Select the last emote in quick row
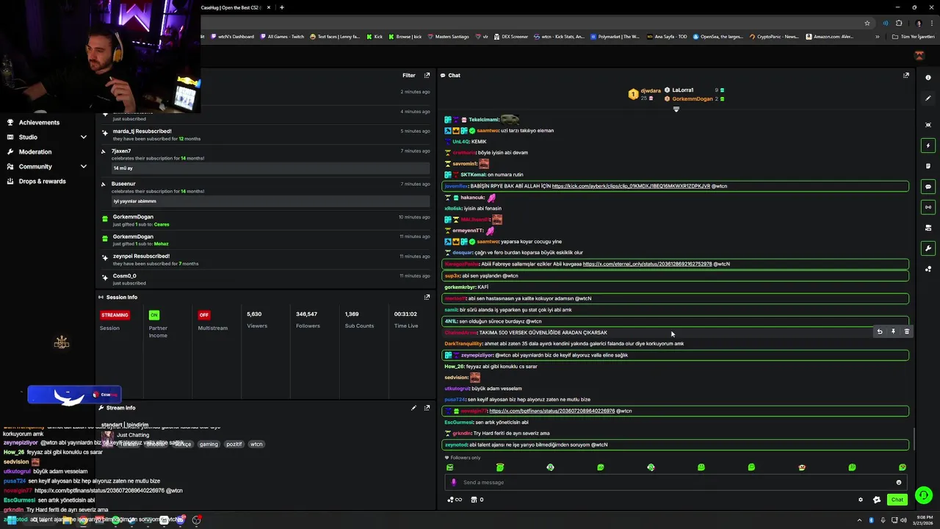 click(903, 467)
